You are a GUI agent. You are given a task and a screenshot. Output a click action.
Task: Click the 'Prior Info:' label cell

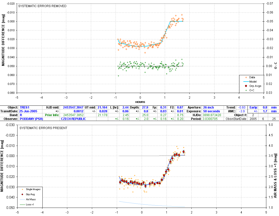(x=52, y=115)
